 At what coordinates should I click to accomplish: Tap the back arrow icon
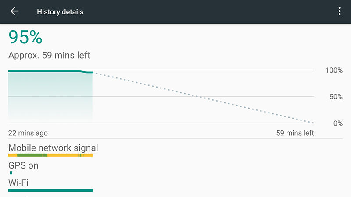tap(14, 11)
